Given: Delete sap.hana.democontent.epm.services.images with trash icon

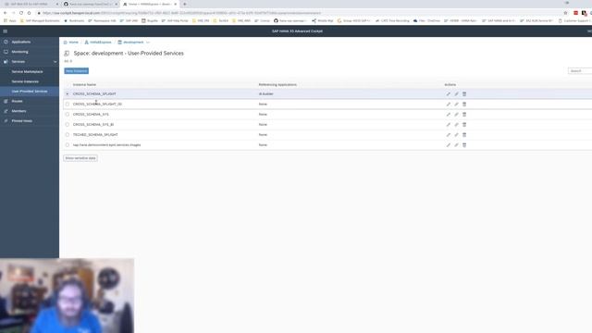Looking at the screenshot, I should tap(464, 145).
